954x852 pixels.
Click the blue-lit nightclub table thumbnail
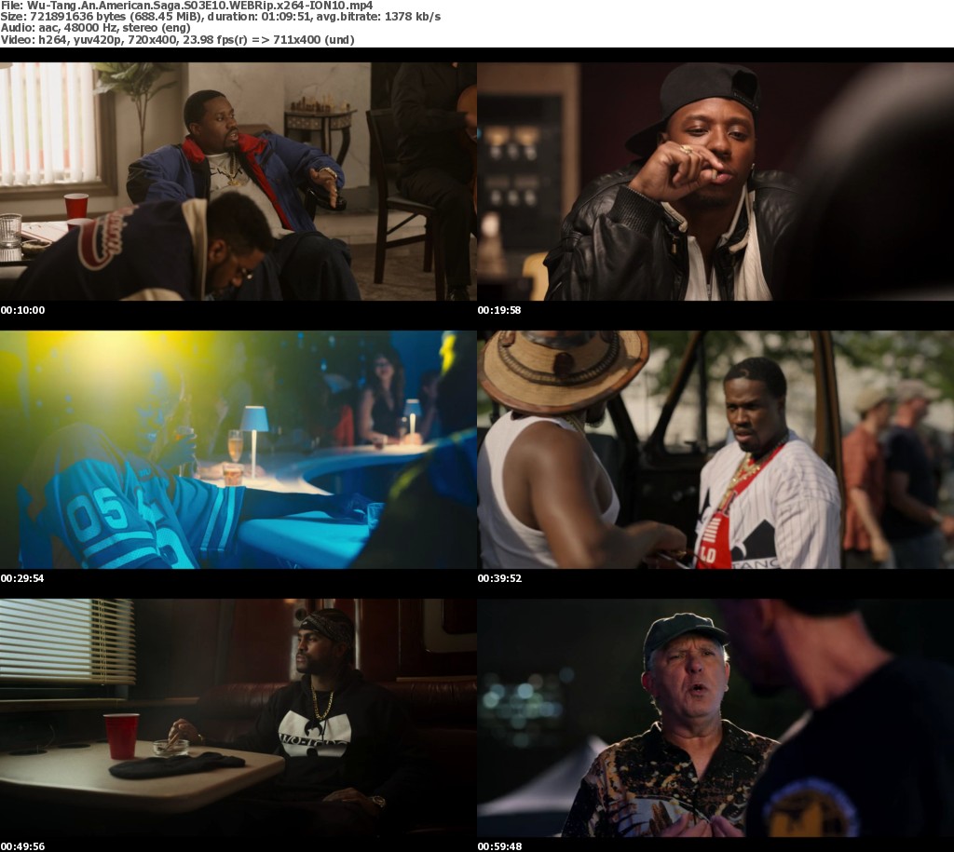(x=238, y=449)
